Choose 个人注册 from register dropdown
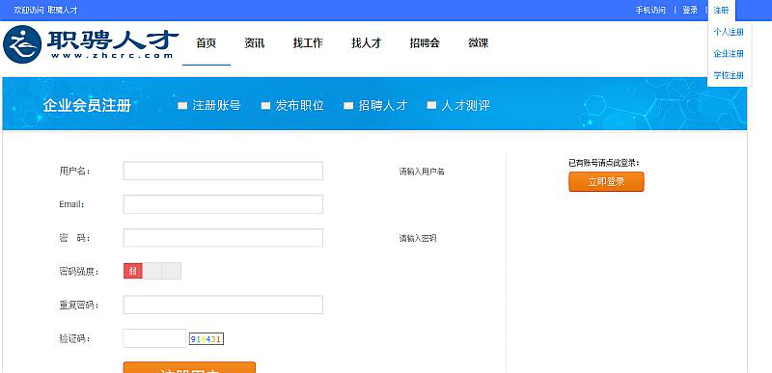 729,33
